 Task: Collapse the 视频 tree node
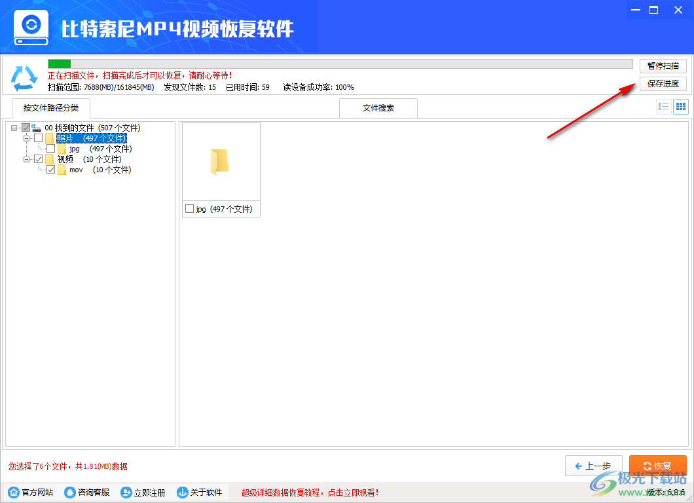point(27,159)
